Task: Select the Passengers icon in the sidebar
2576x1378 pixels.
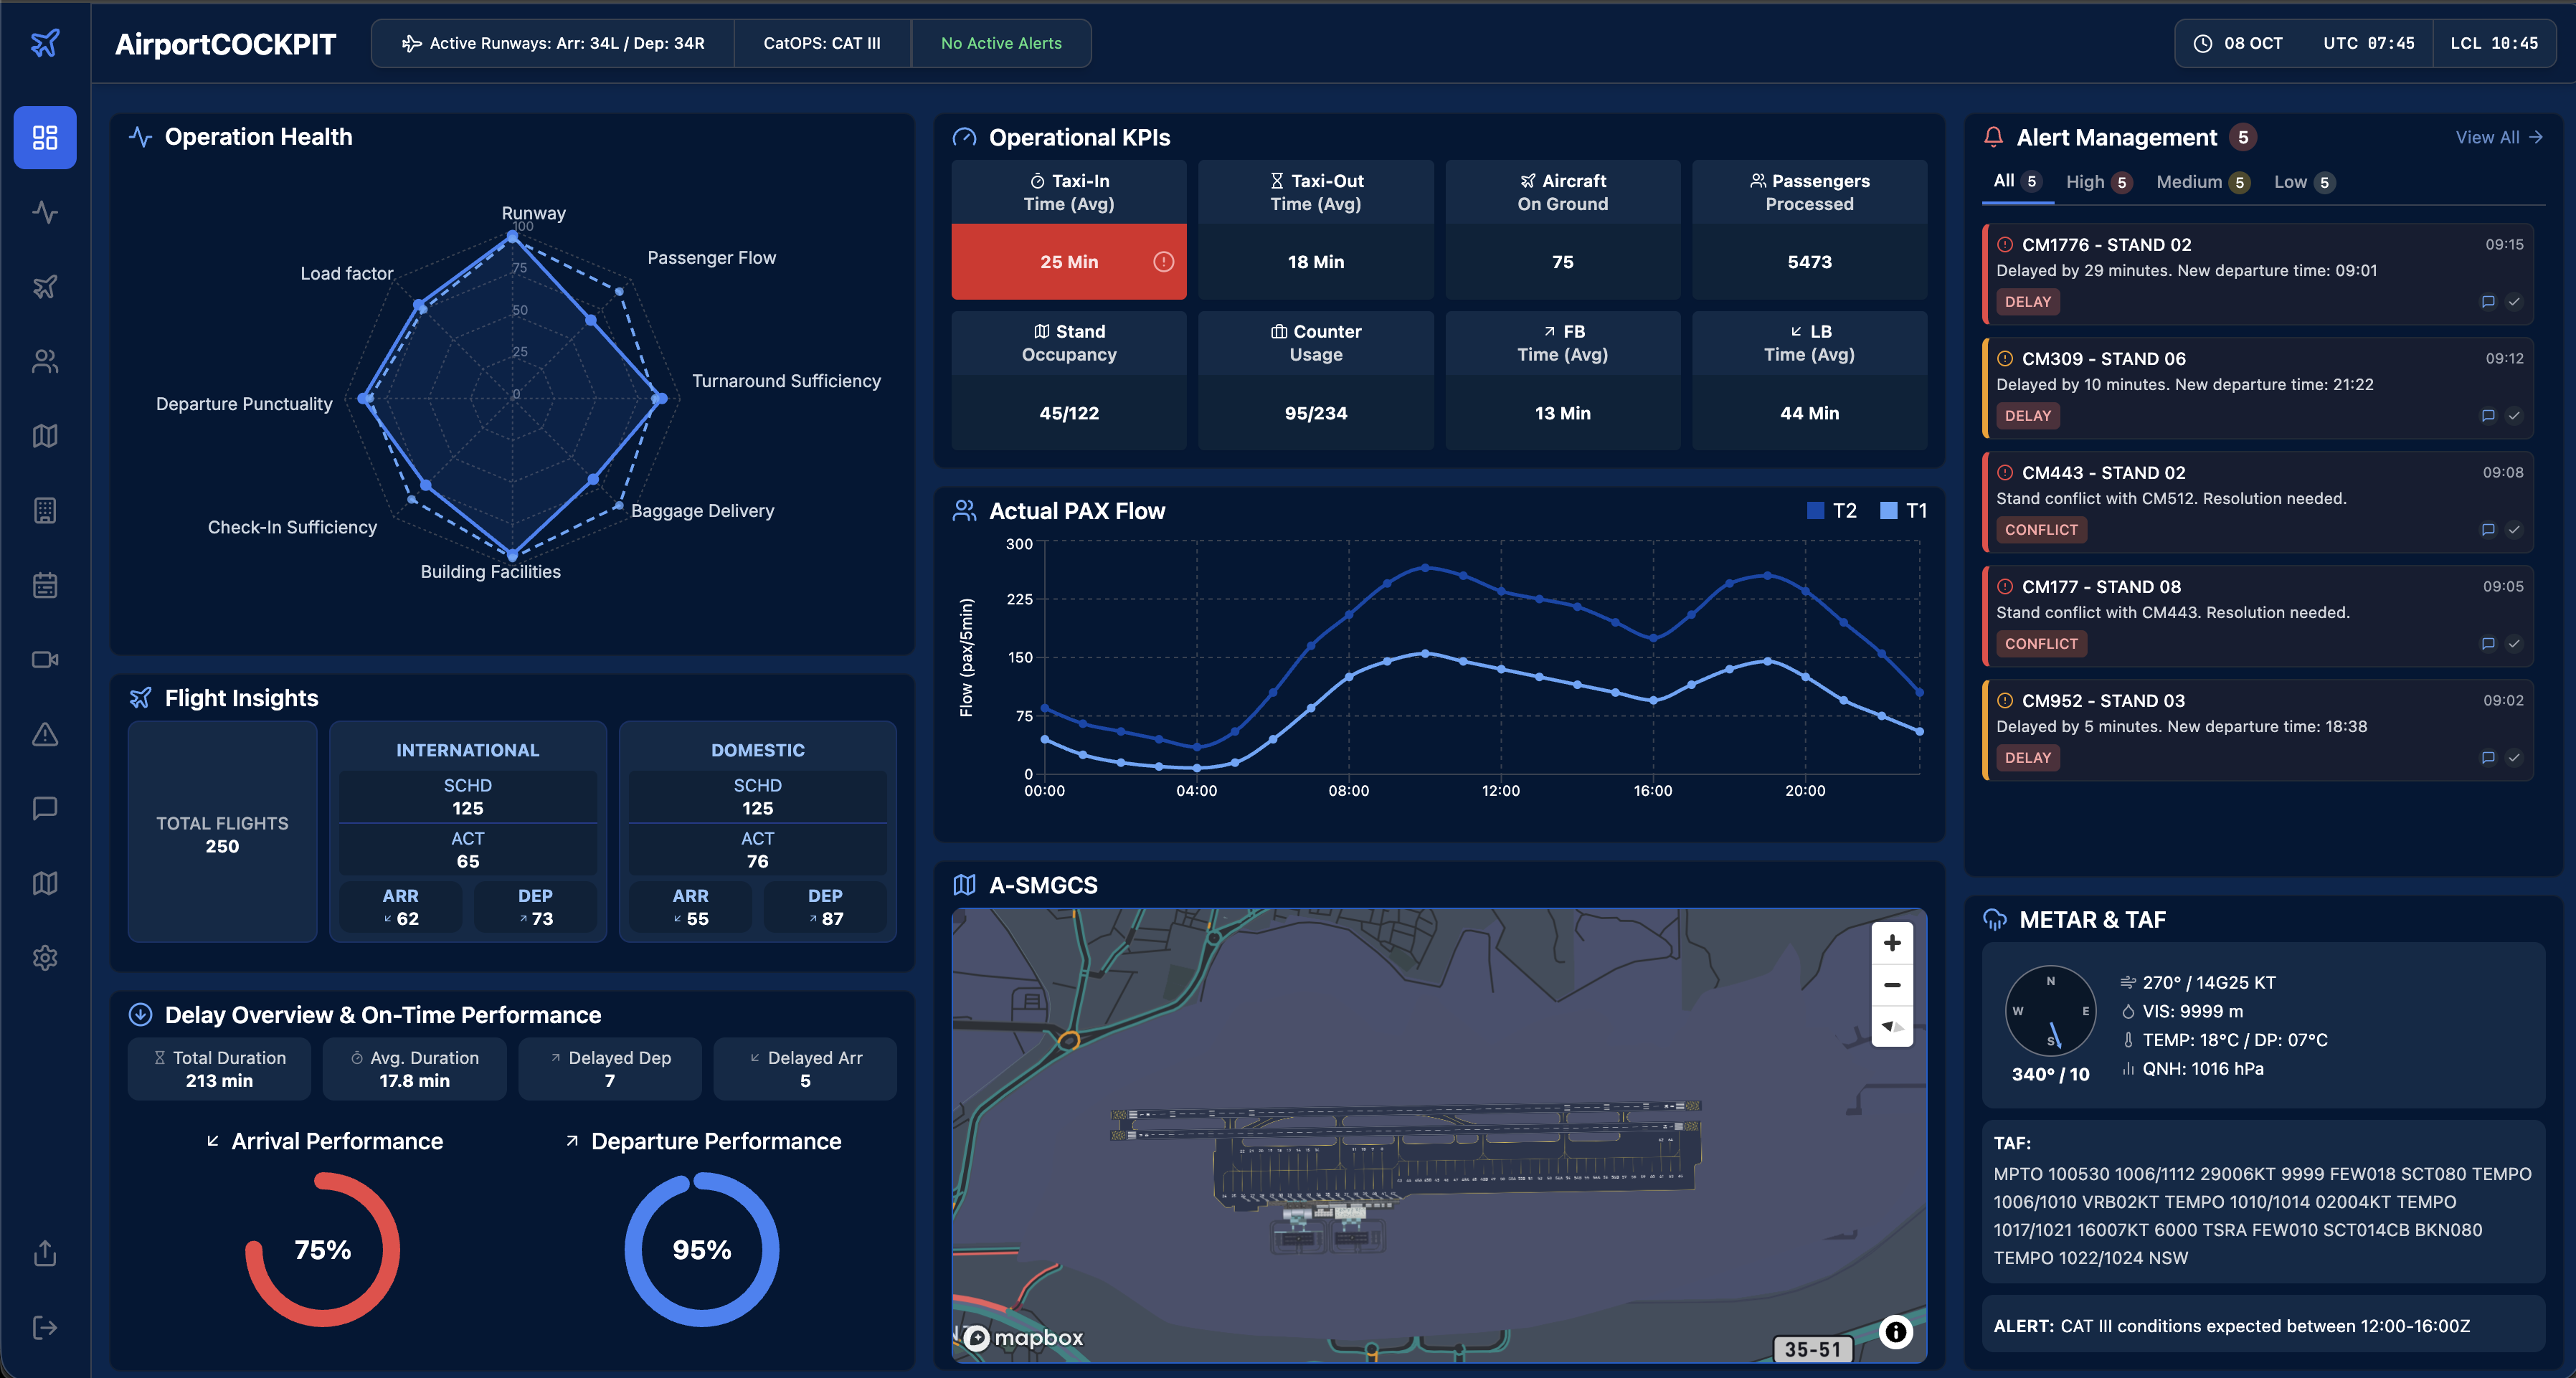Action: pos(45,361)
